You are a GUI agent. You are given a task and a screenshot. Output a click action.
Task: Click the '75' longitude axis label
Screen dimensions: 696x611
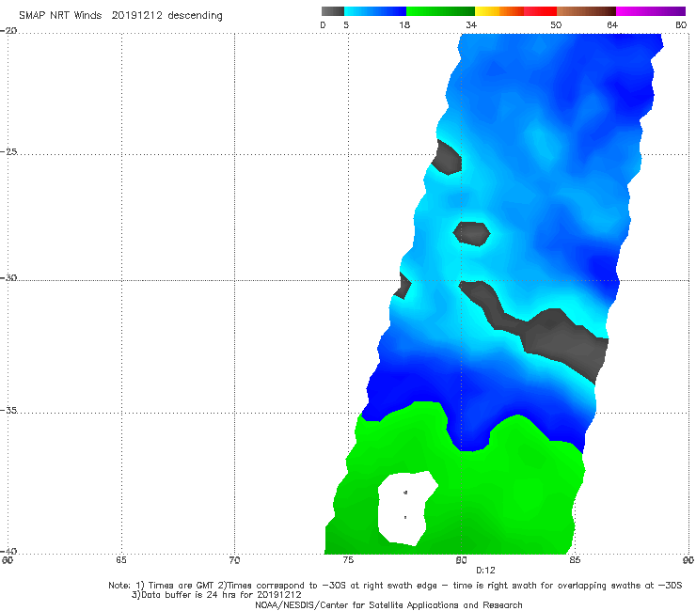click(x=348, y=560)
